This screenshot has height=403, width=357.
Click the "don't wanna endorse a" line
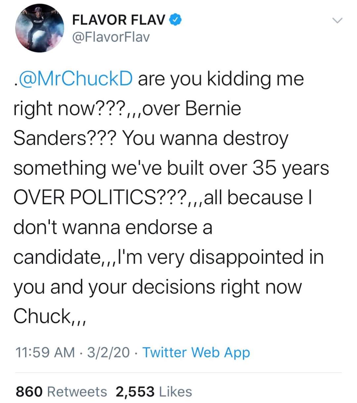[x=113, y=227]
